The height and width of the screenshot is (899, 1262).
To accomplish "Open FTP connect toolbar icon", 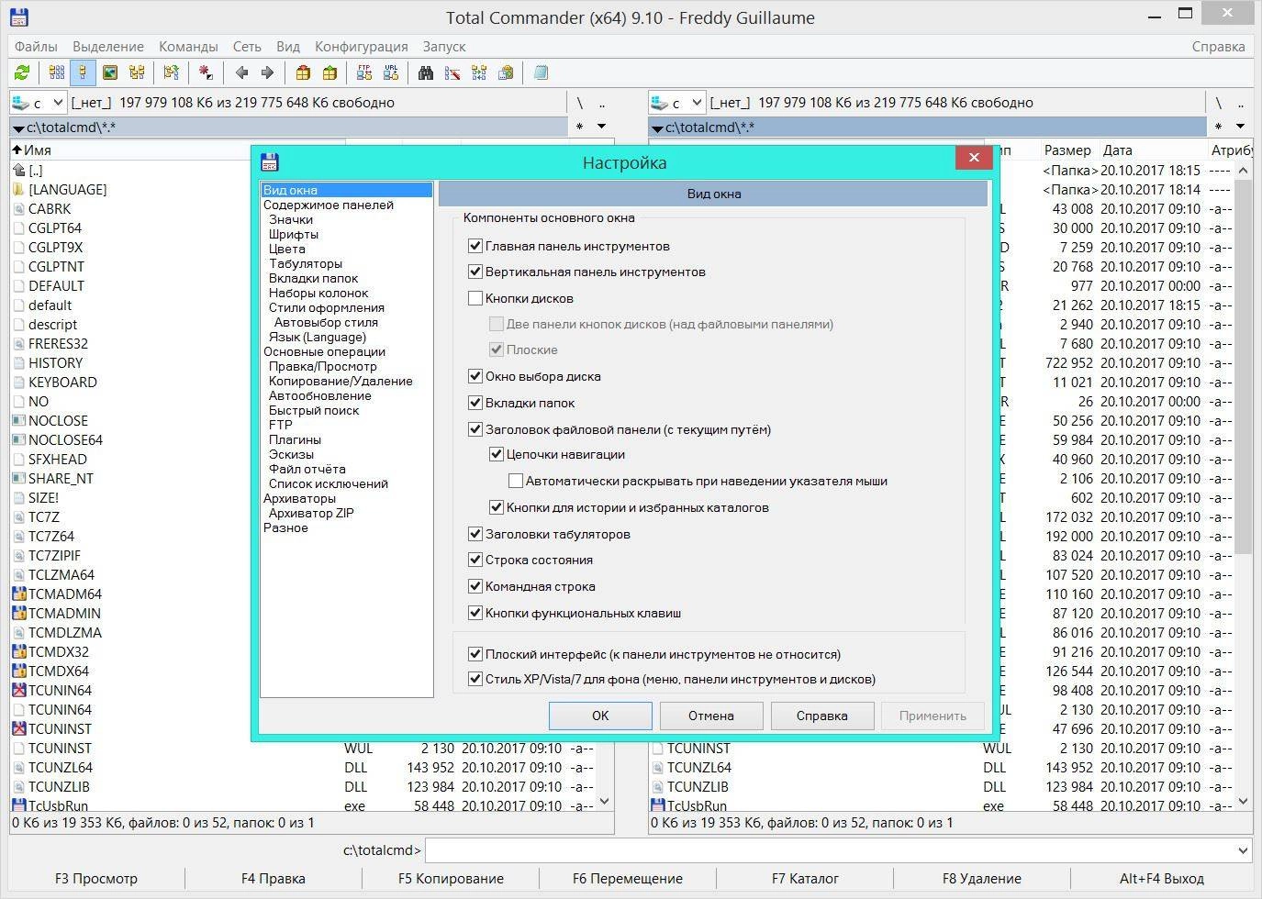I will (x=364, y=72).
